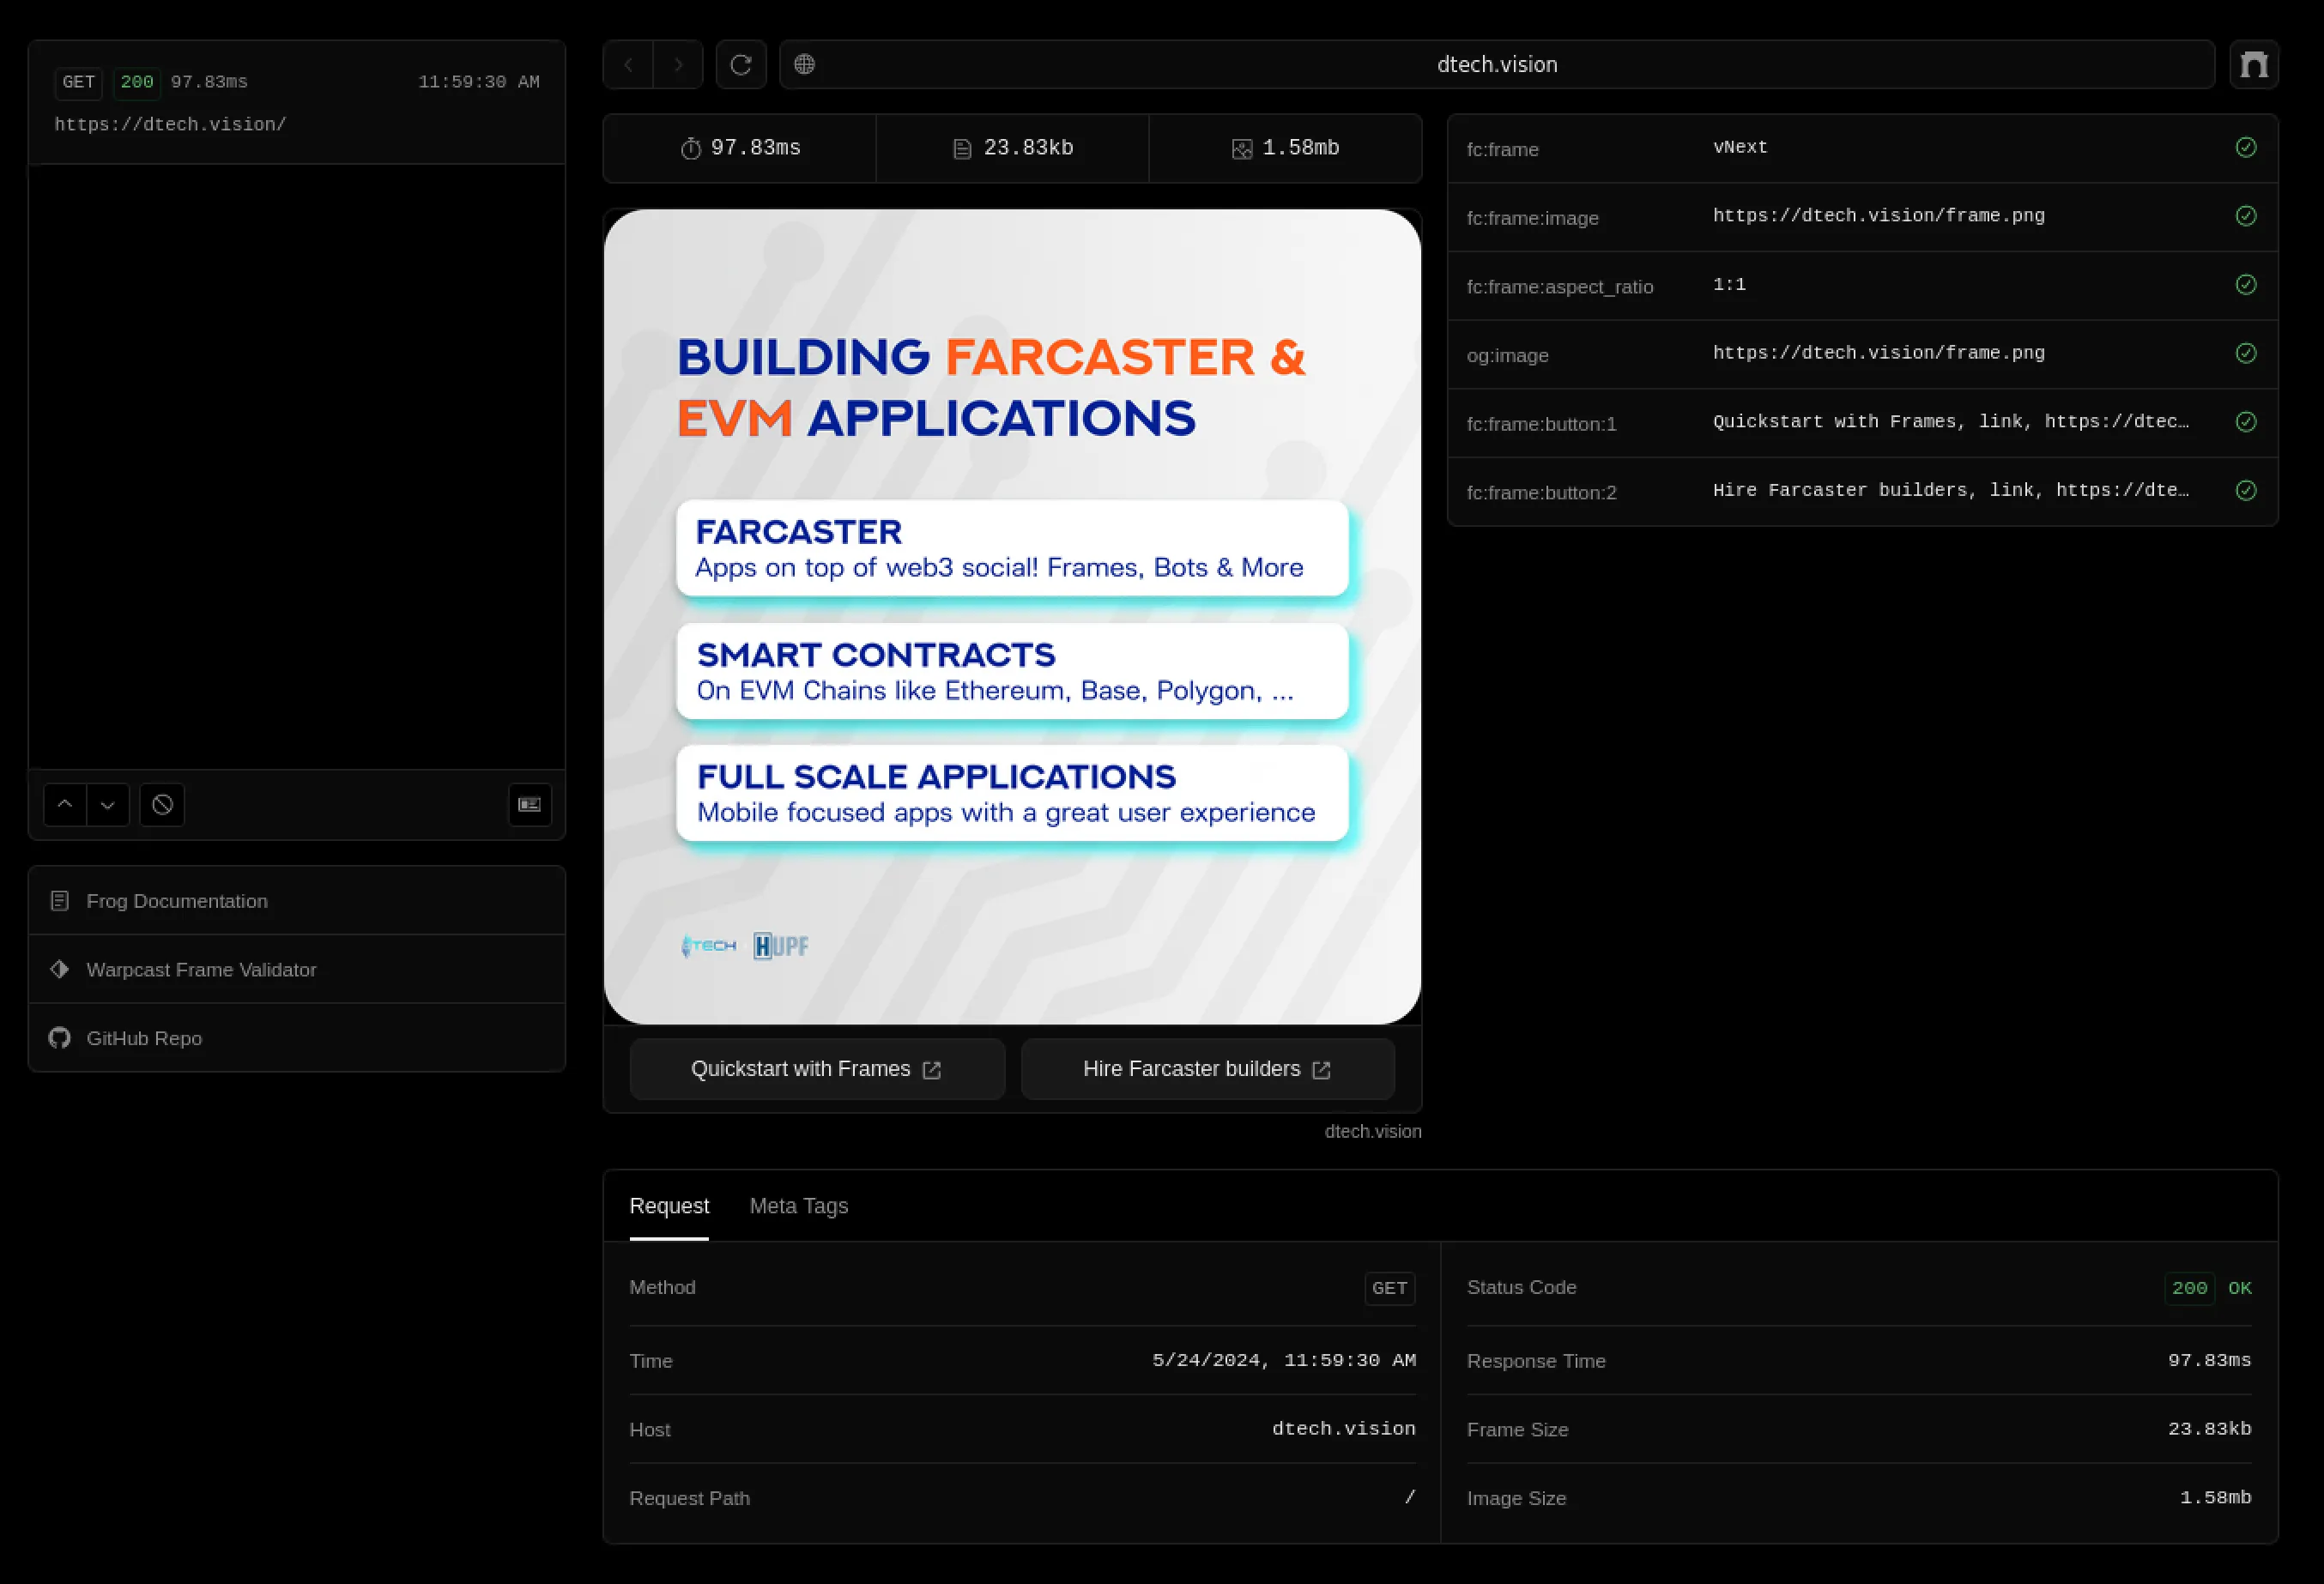
Task: Click the og:image URL value
Action: pyautogui.click(x=1878, y=353)
